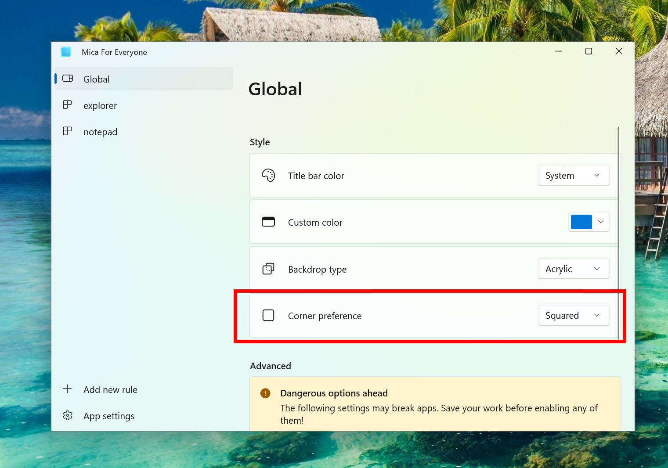This screenshot has height=468, width=668.
Task: Click the explorer rule icon
Action: click(67, 105)
